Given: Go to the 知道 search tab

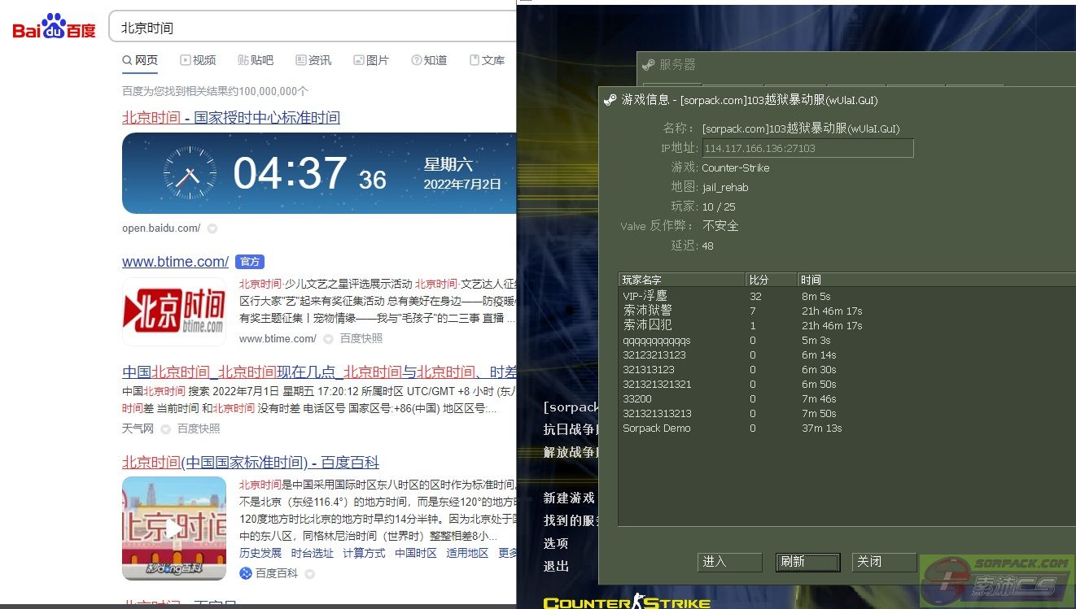Looking at the screenshot, I should [x=429, y=60].
